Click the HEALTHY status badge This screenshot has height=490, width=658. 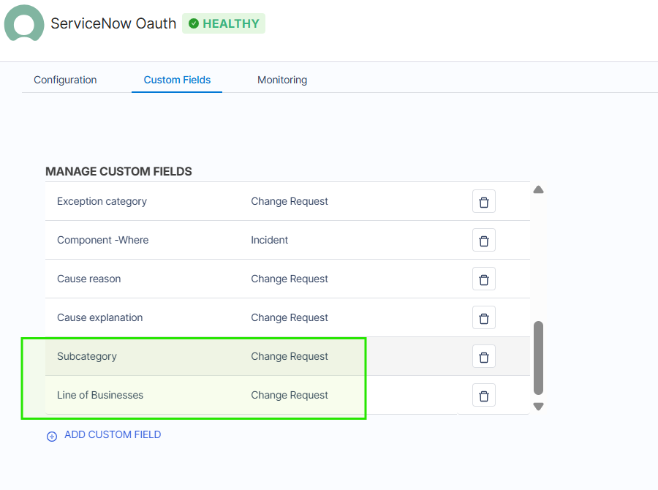pos(224,23)
